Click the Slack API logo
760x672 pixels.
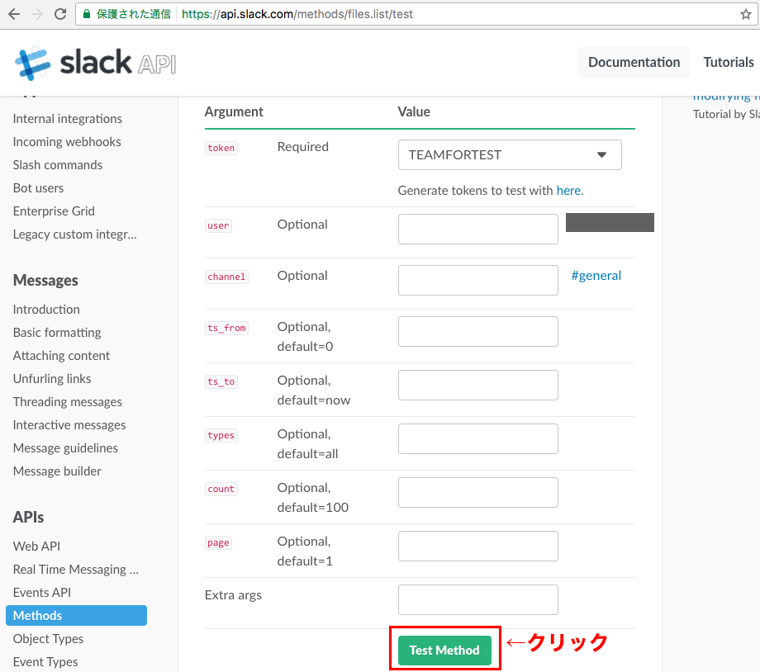point(95,63)
